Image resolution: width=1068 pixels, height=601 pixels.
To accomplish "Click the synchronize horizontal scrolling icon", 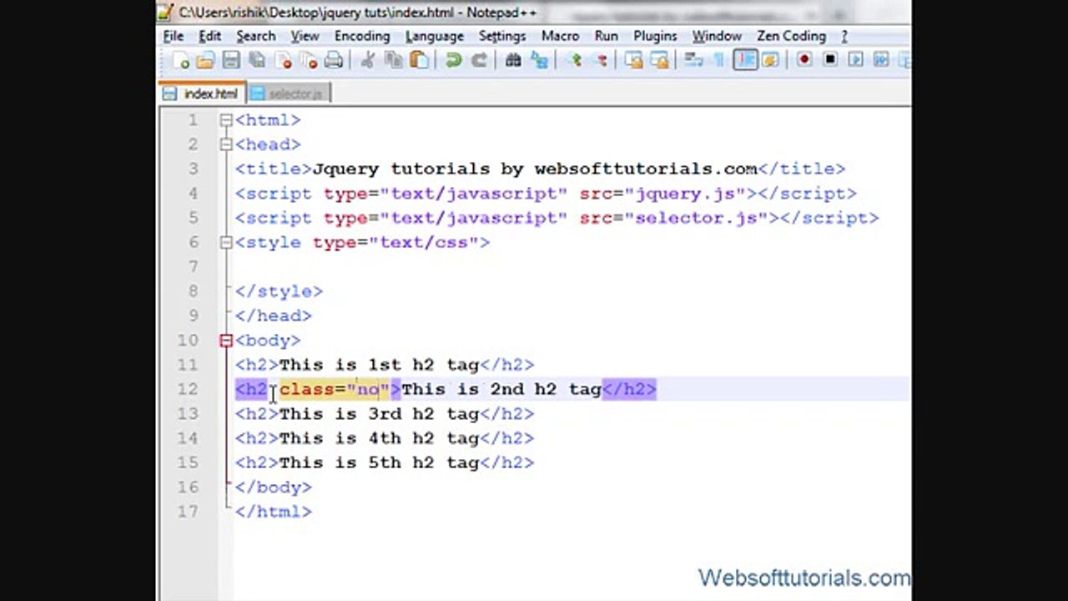I will (659, 60).
